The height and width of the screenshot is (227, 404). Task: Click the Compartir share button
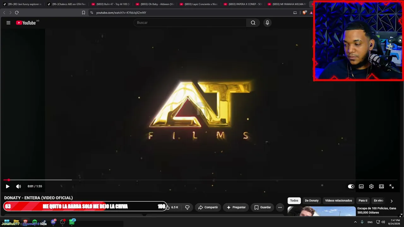(208, 207)
